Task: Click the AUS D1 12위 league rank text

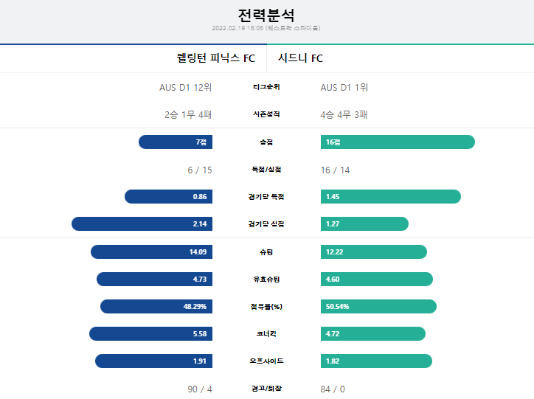Action: click(186, 88)
